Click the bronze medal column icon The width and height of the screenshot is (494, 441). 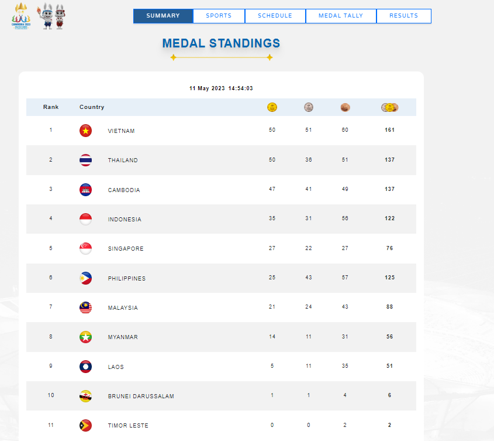coord(345,107)
